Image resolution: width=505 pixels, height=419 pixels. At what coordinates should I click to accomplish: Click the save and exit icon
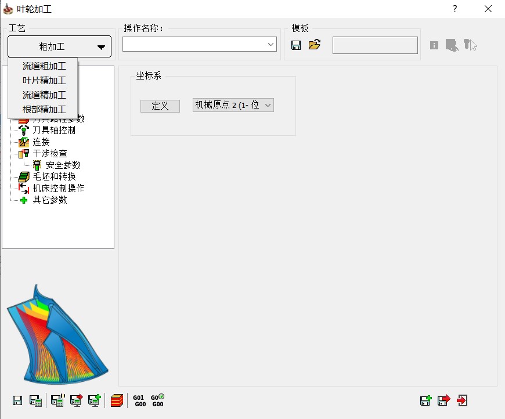point(444,400)
